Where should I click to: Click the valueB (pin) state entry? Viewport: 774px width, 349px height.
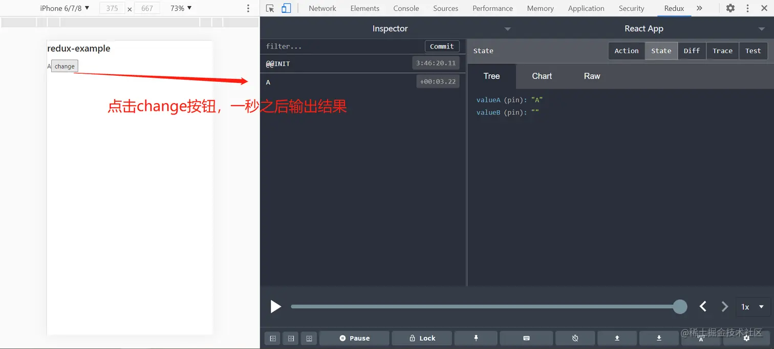point(508,112)
